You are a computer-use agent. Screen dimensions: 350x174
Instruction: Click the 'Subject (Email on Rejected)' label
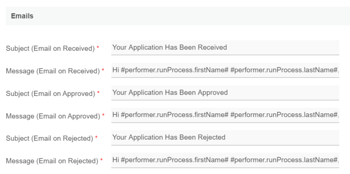(x=49, y=138)
